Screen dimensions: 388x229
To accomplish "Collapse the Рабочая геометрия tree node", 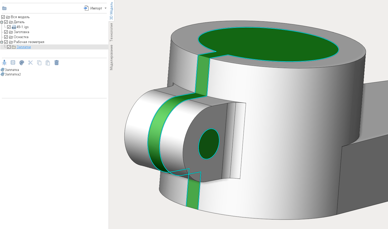I will (2, 42).
